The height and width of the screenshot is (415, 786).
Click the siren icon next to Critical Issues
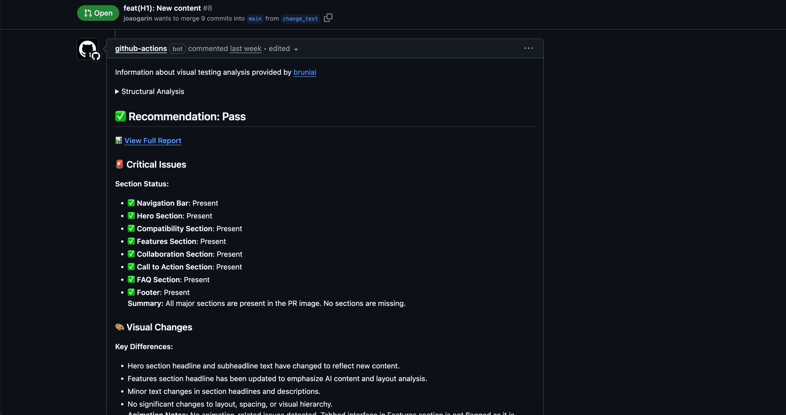point(119,164)
